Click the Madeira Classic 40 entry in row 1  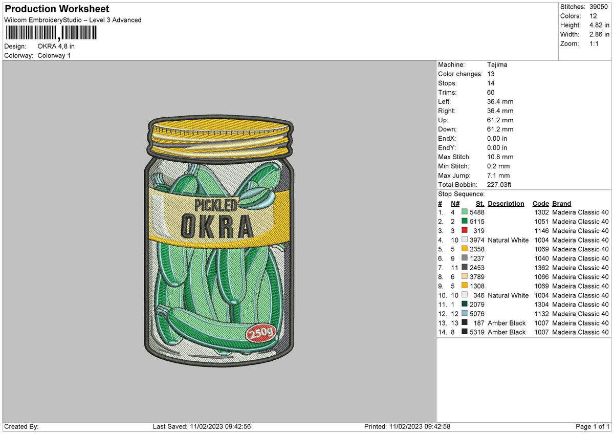580,212
